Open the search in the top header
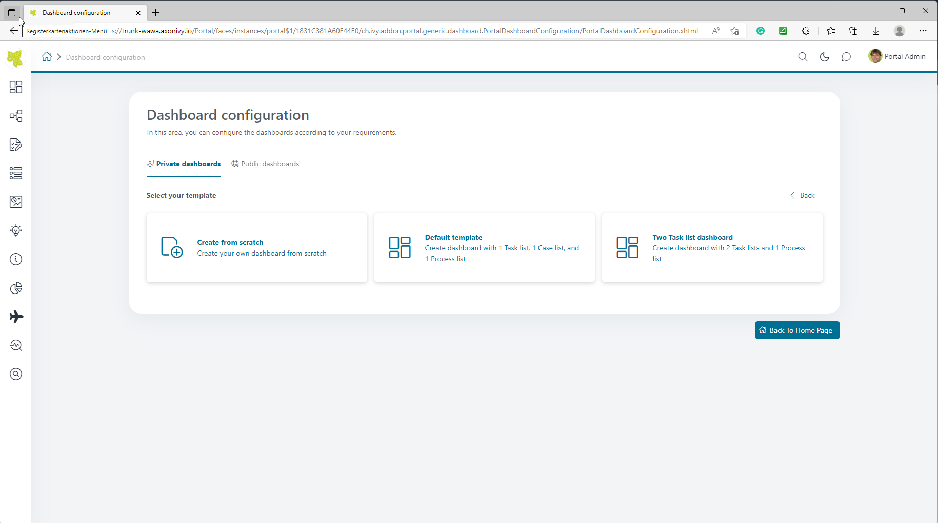This screenshot has height=523, width=938. coord(803,57)
